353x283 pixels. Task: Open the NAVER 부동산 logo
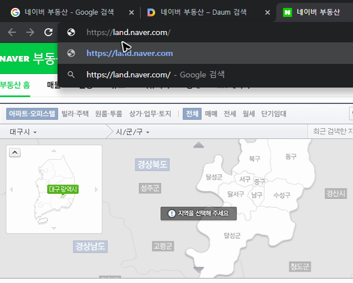tap(28, 59)
